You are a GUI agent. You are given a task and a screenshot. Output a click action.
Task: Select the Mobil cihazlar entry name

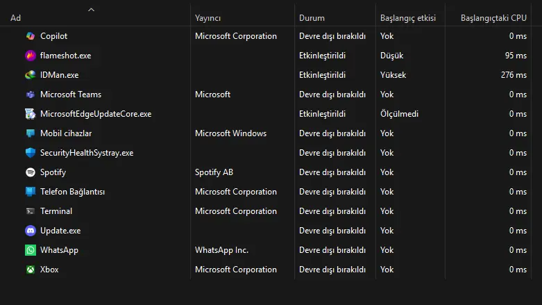pos(66,133)
